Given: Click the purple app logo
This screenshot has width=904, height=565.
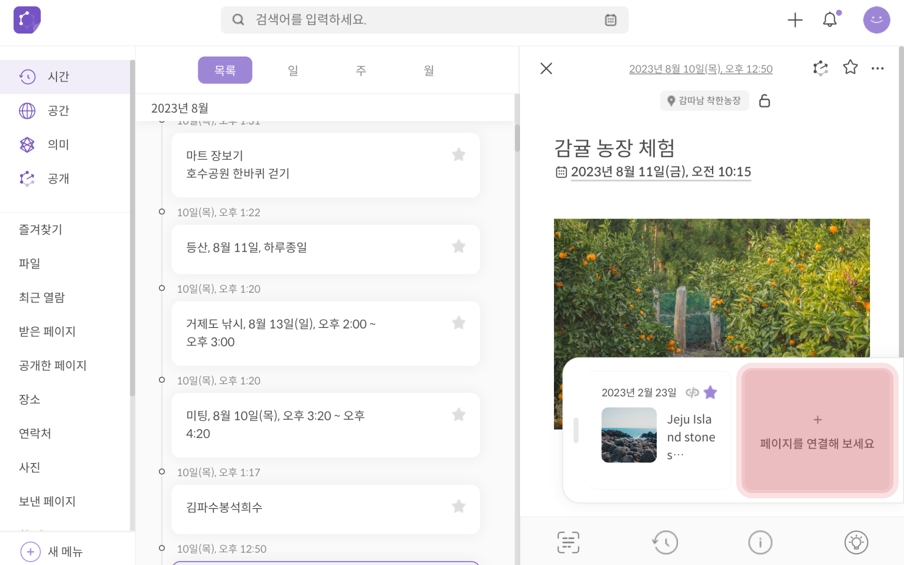Looking at the screenshot, I should pos(27,20).
